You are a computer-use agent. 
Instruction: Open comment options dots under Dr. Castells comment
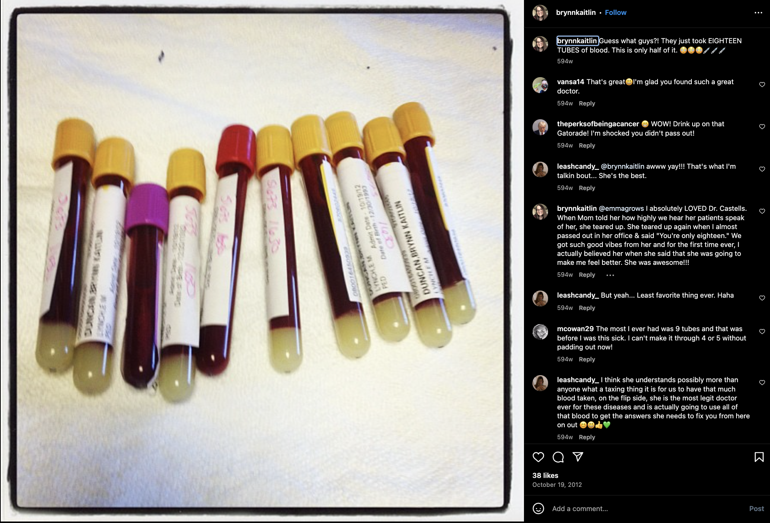(x=610, y=275)
